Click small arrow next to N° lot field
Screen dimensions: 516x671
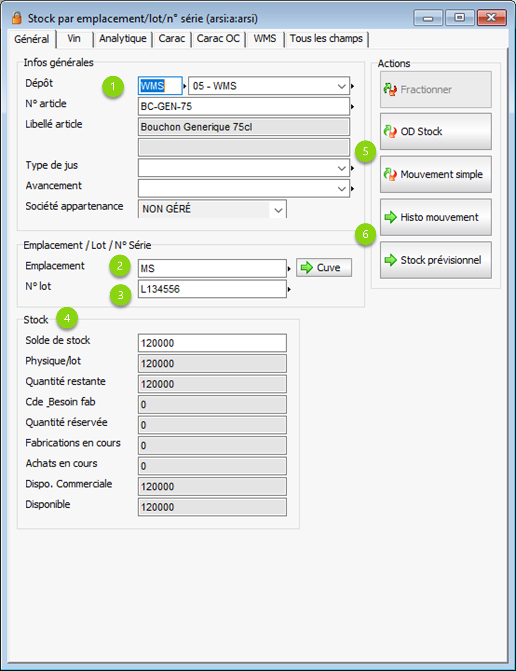click(289, 289)
